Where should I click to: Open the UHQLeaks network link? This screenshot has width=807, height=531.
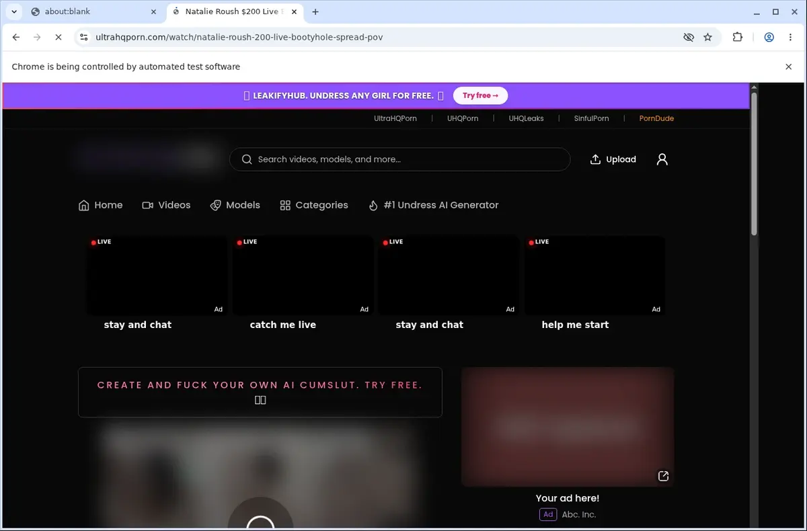coord(526,118)
